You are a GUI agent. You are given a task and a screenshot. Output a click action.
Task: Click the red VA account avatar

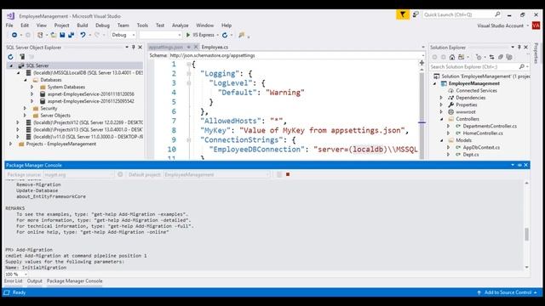click(536, 25)
